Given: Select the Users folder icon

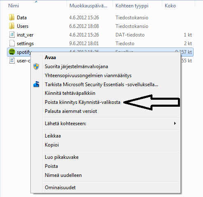Looking at the screenshot, I should pos(12,26).
